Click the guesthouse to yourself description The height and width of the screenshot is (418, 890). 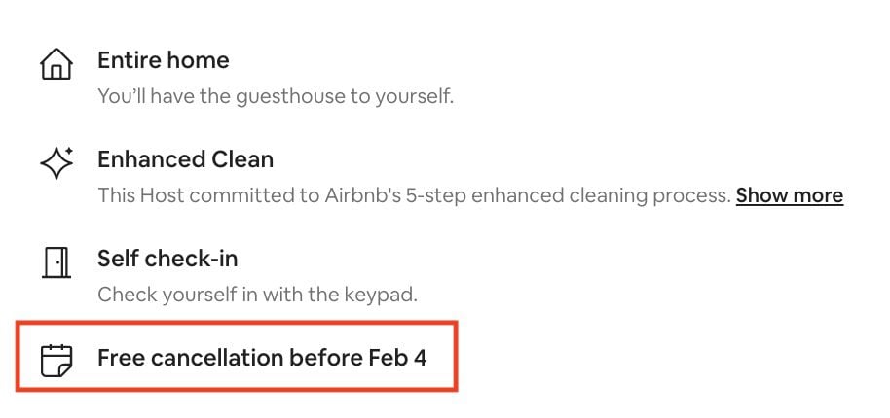pyautogui.click(x=276, y=96)
